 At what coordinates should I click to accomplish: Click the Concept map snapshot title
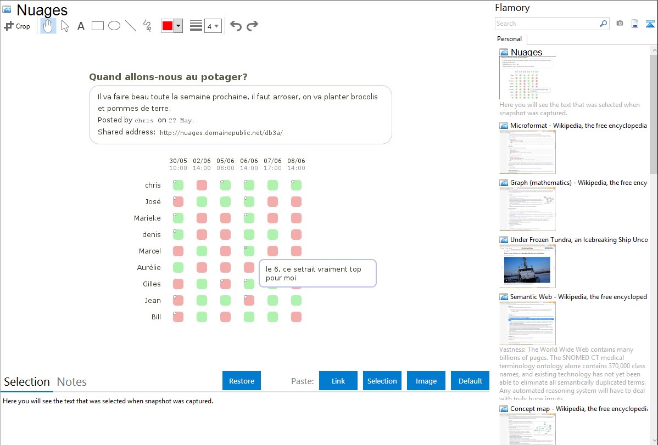(579, 408)
